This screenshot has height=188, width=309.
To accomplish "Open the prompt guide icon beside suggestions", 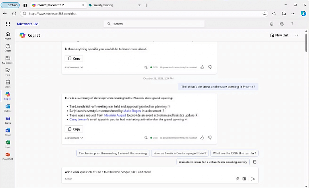I will 255,162.
